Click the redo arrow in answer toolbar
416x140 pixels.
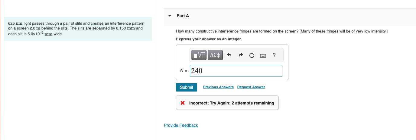click(241, 55)
